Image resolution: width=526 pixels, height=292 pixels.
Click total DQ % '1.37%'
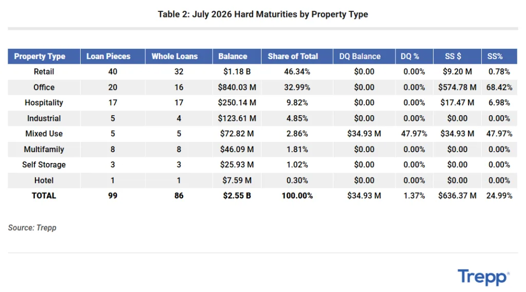click(414, 196)
